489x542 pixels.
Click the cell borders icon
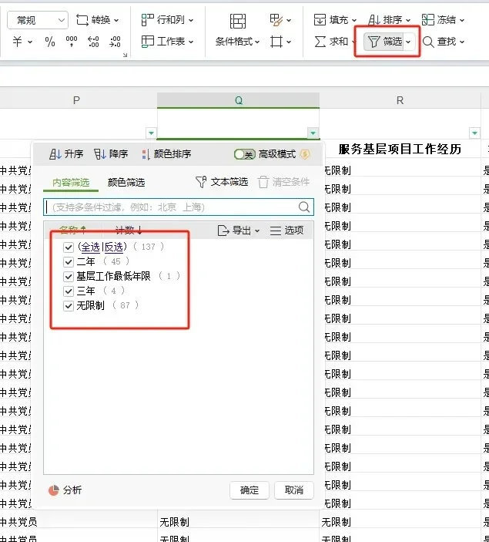click(276, 42)
